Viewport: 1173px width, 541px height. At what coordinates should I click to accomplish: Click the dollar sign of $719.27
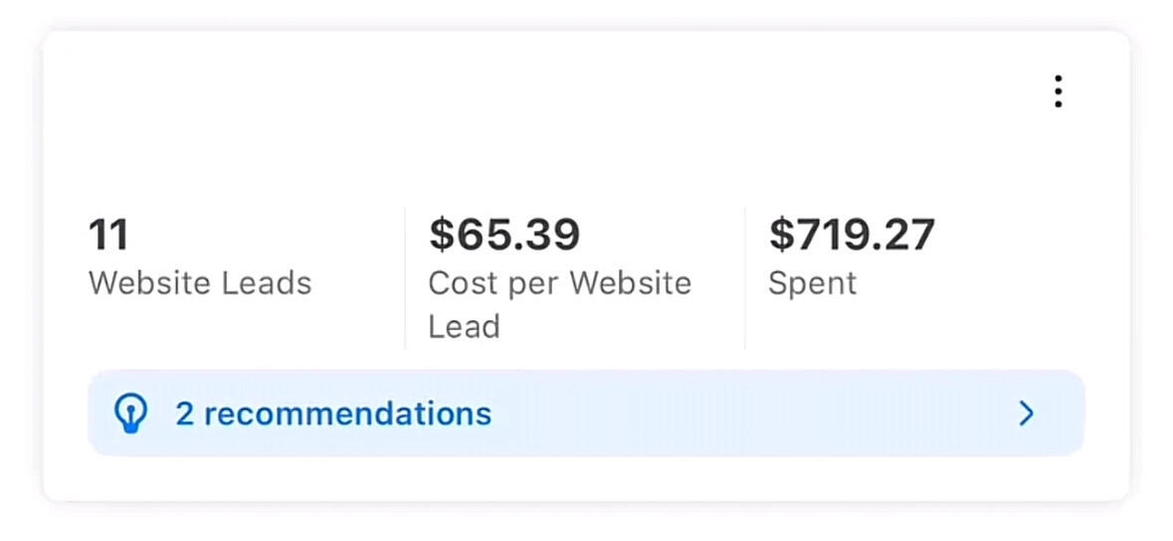tap(781, 236)
